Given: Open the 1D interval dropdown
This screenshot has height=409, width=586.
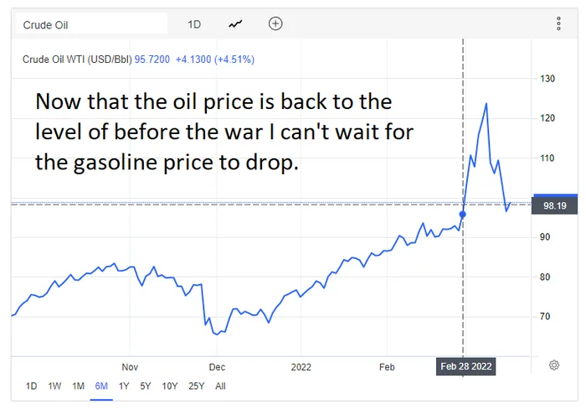Looking at the screenshot, I should coord(194,24).
